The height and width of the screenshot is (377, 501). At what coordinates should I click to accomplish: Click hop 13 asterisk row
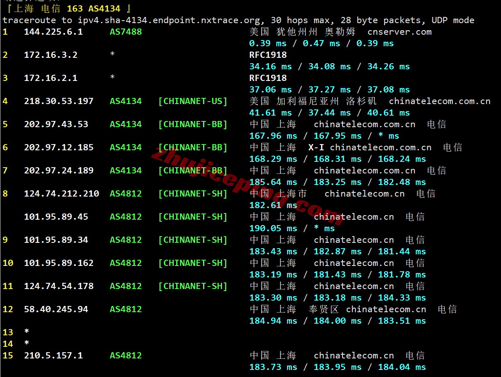point(16,332)
